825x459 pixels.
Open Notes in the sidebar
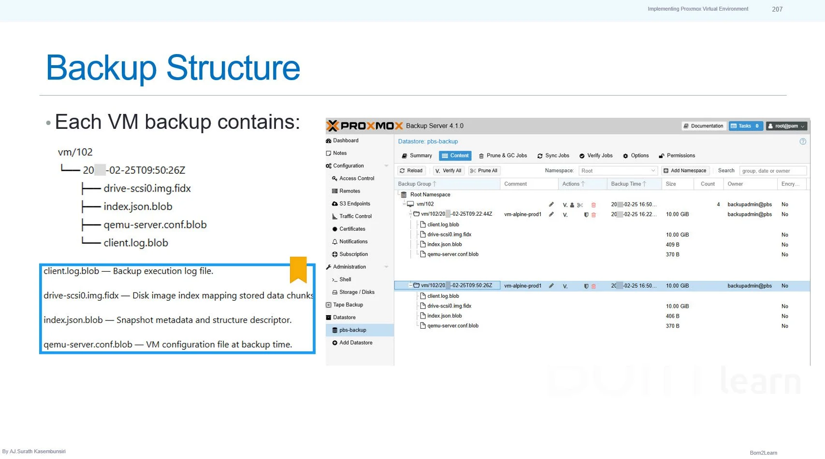[x=336, y=153]
